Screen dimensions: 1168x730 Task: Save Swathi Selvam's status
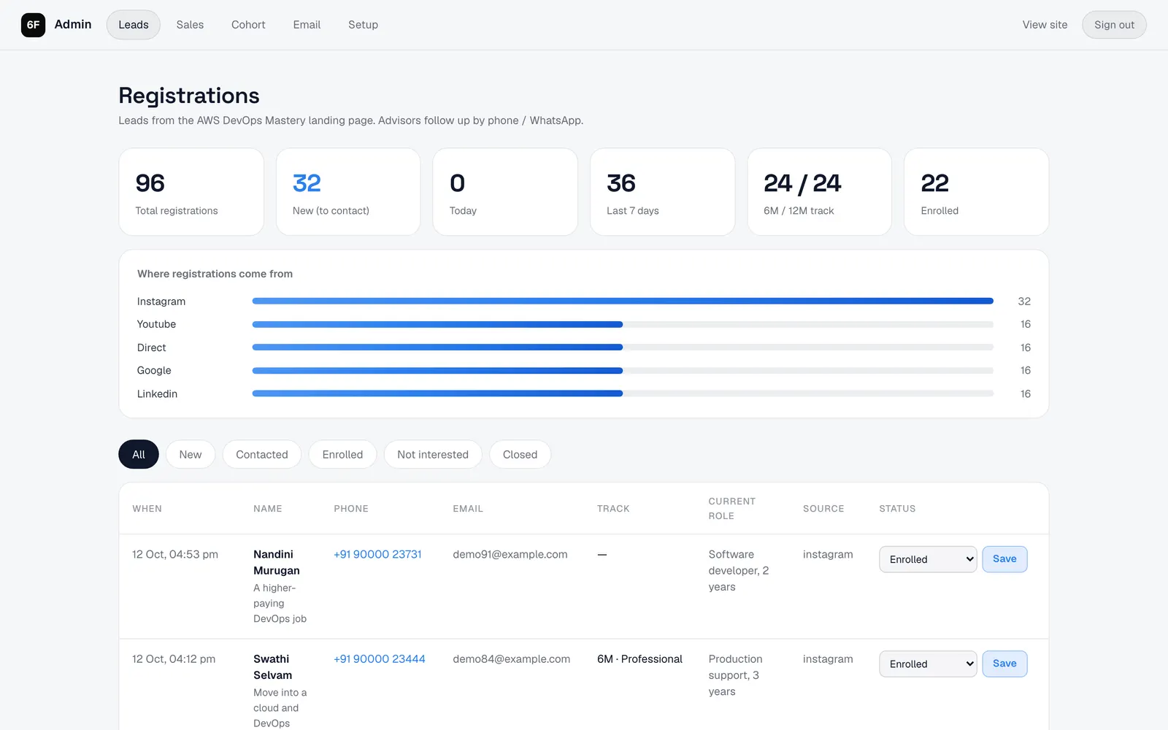1004,664
